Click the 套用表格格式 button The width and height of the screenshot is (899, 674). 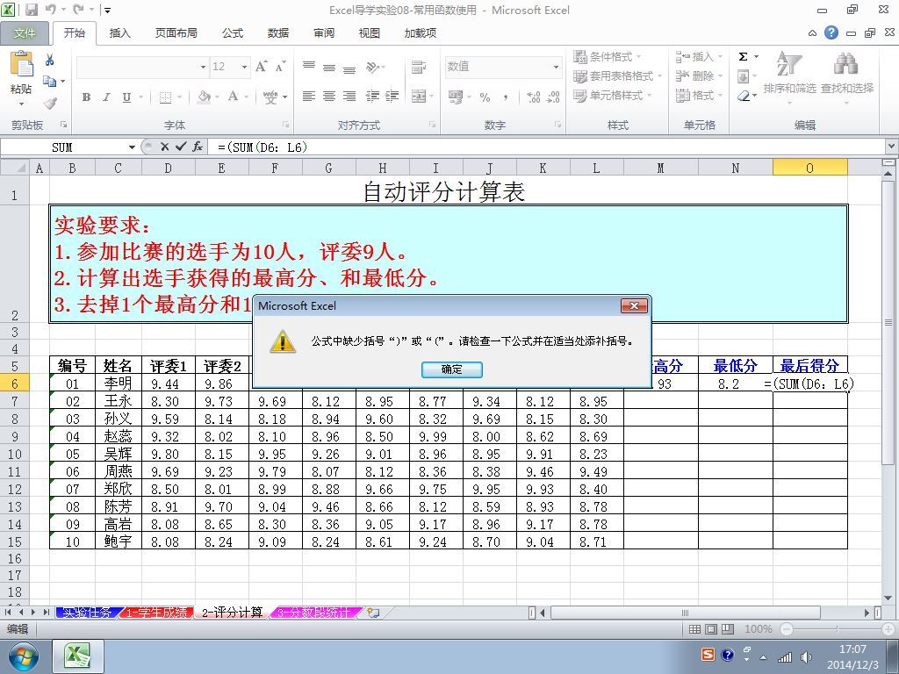pos(617,76)
